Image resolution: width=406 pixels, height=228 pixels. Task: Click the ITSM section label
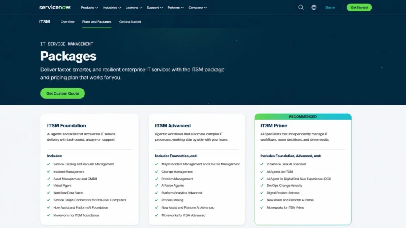44,22
